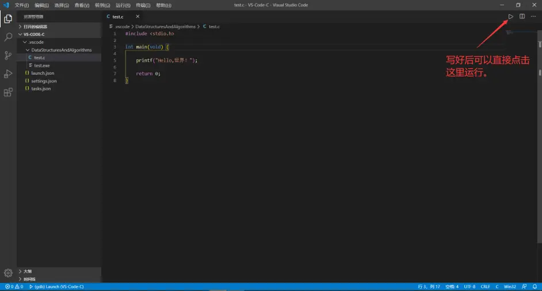Open the Search view in activity bar
The image size is (542, 291).
(8, 37)
